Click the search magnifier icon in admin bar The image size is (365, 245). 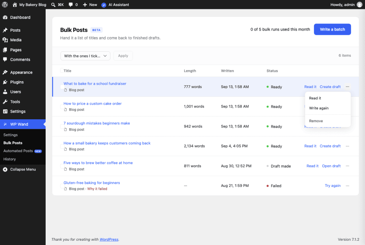click(53, 5)
